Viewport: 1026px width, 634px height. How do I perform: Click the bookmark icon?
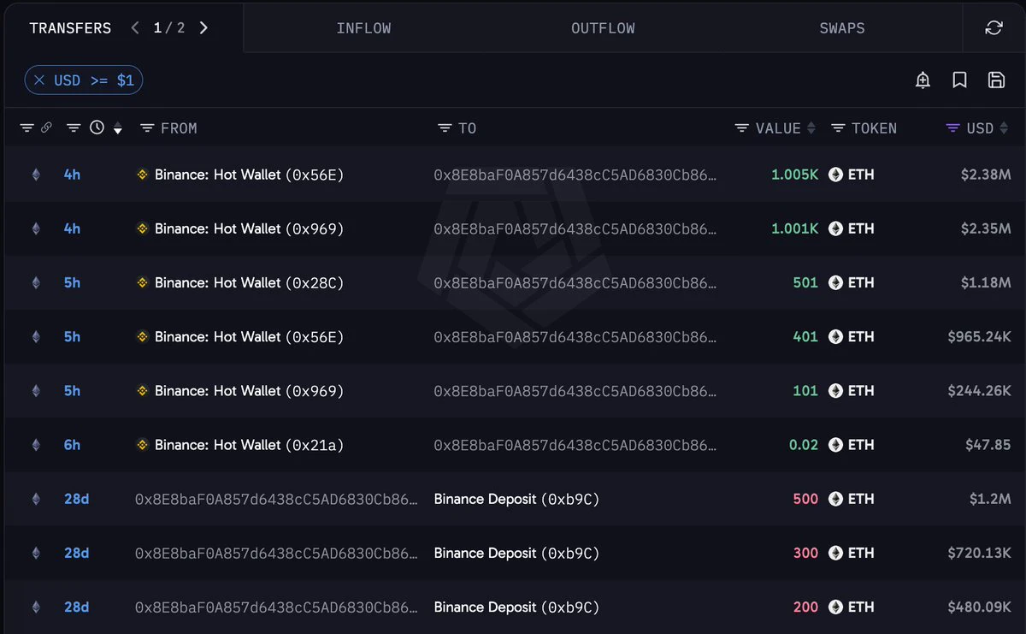click(959, 80)
